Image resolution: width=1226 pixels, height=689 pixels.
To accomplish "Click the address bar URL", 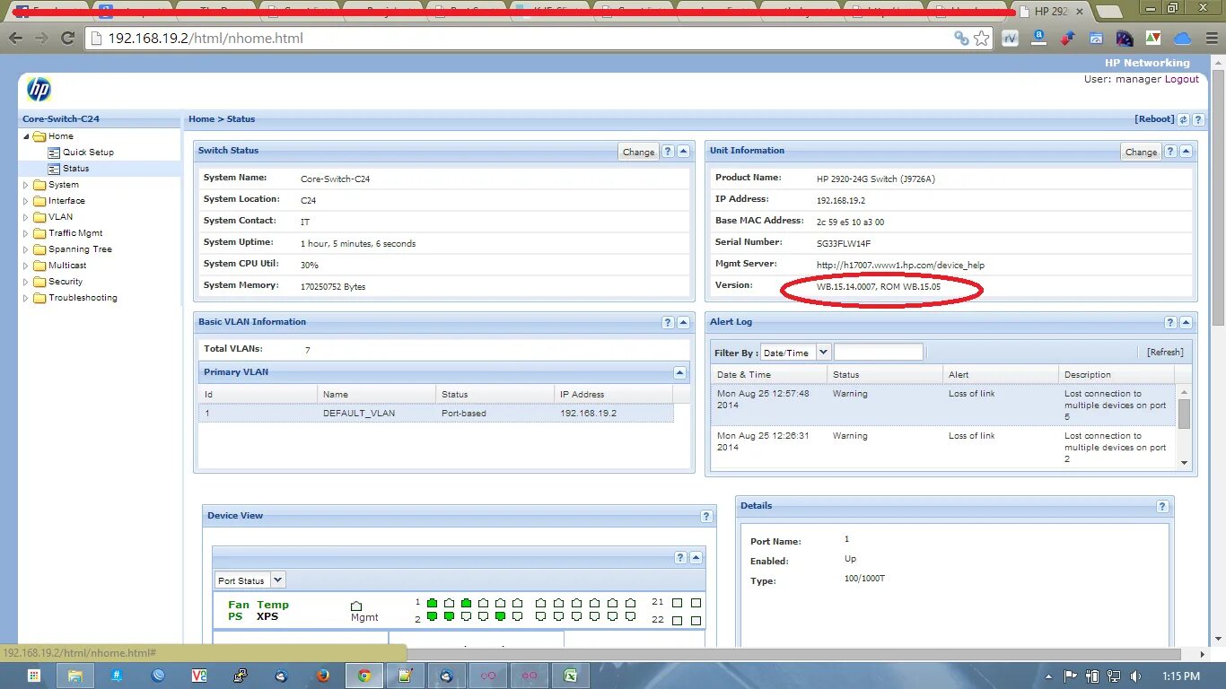I will (206, 39).
